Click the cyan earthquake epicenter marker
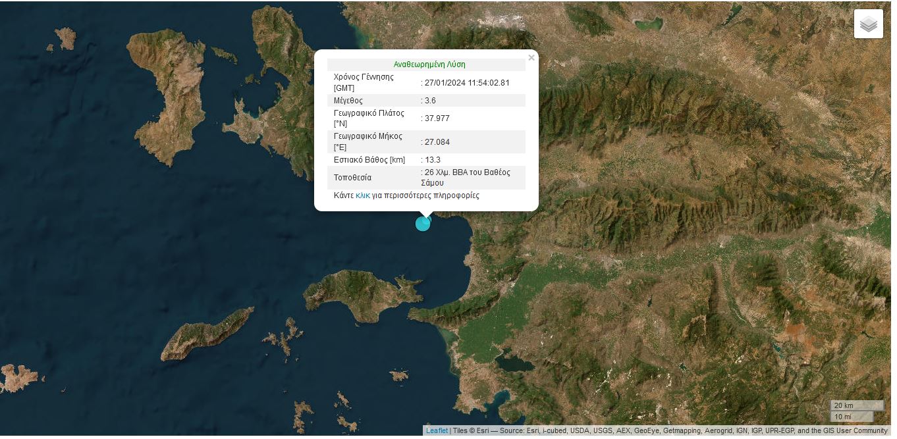 point(423,224)
